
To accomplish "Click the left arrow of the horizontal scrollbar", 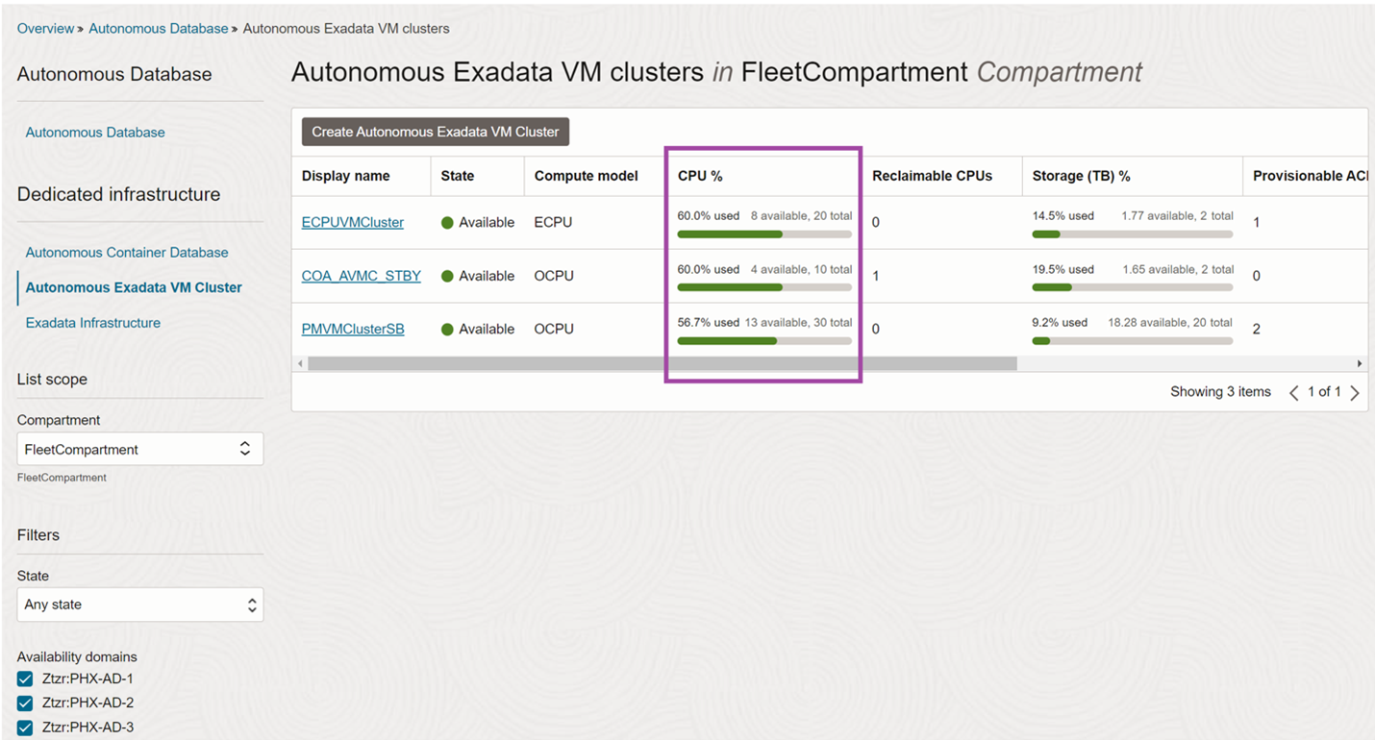I will pyautogui.click(x=299, y=363).
